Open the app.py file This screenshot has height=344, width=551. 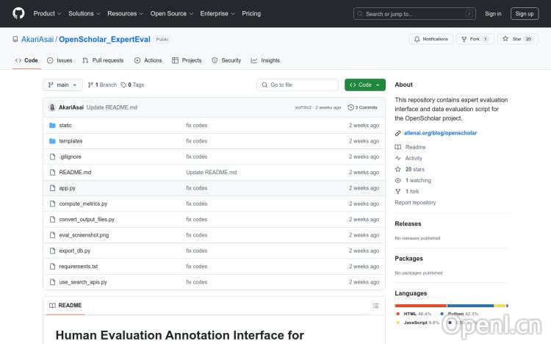pos(67,188)
